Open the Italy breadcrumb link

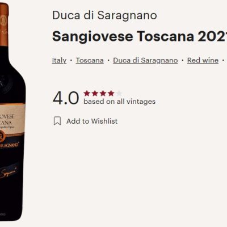[x=59, y=61]
